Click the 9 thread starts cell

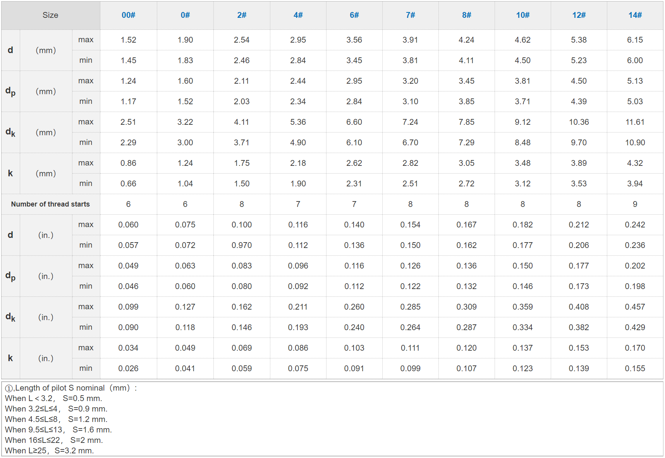(635, 204)
